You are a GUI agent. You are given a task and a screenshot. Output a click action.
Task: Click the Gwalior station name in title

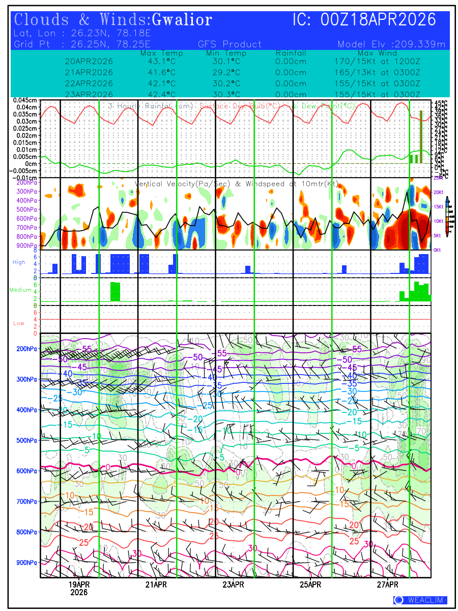(x=182, y=20)
